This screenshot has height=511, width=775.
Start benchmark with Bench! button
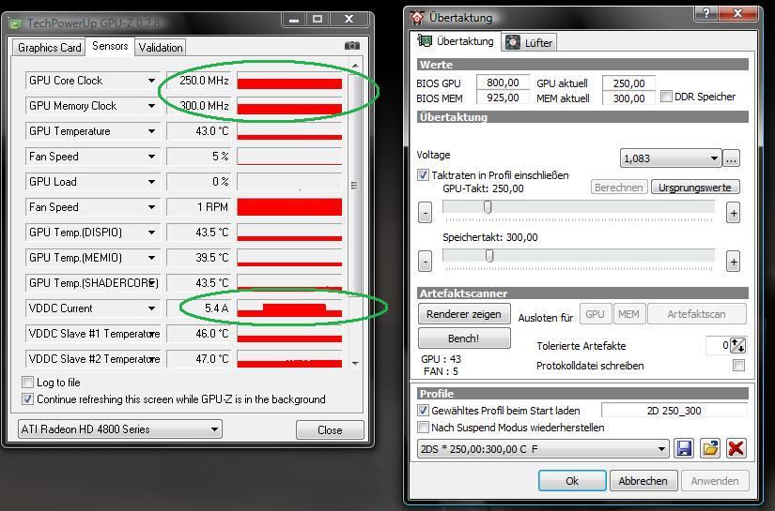pos(464,338)
